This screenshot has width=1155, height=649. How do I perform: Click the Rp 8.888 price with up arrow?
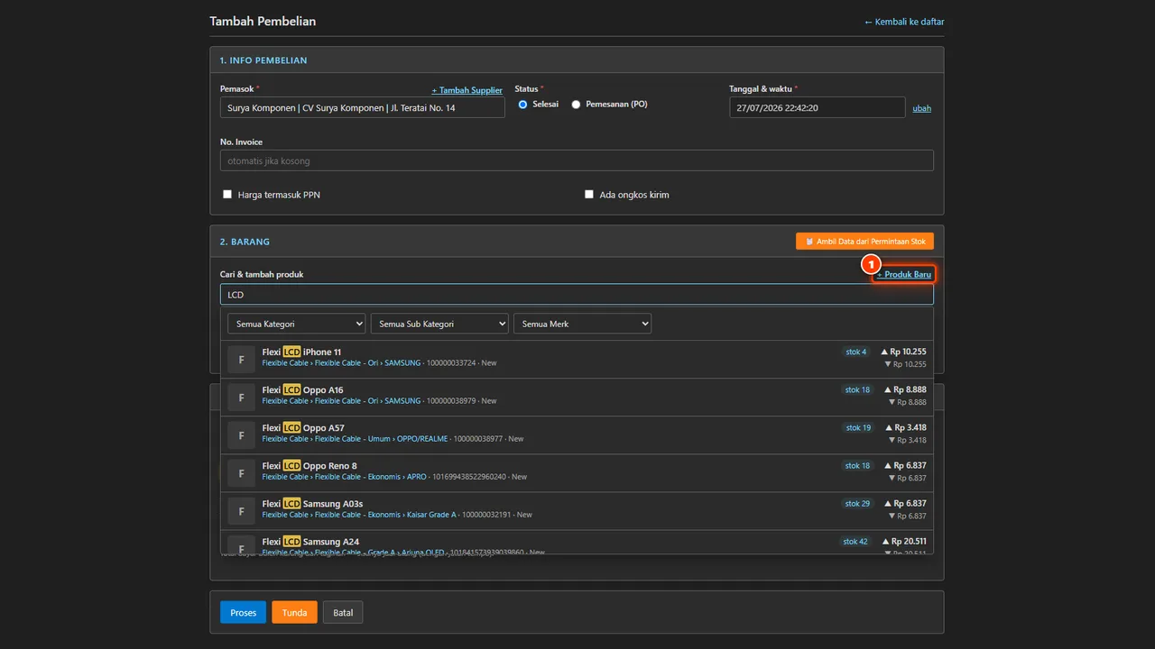905,390
